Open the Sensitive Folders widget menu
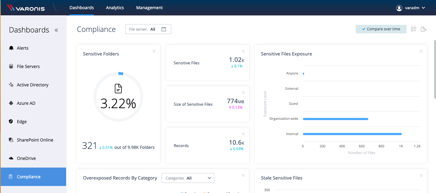 [x=154, y=51]
